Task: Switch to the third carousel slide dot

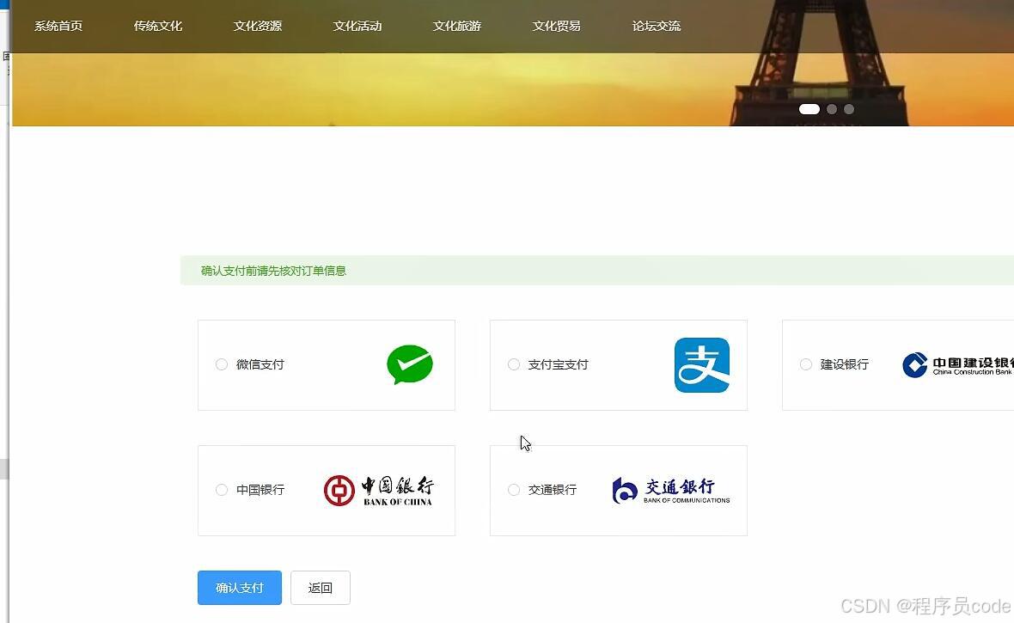Action: pyautogui.click(x=849, y=109)
